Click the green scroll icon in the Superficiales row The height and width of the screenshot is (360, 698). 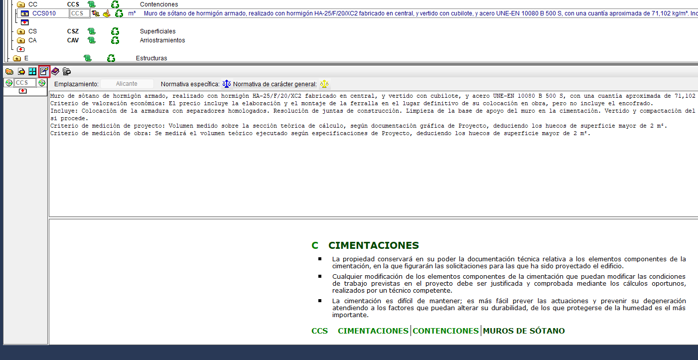point(91,31)
